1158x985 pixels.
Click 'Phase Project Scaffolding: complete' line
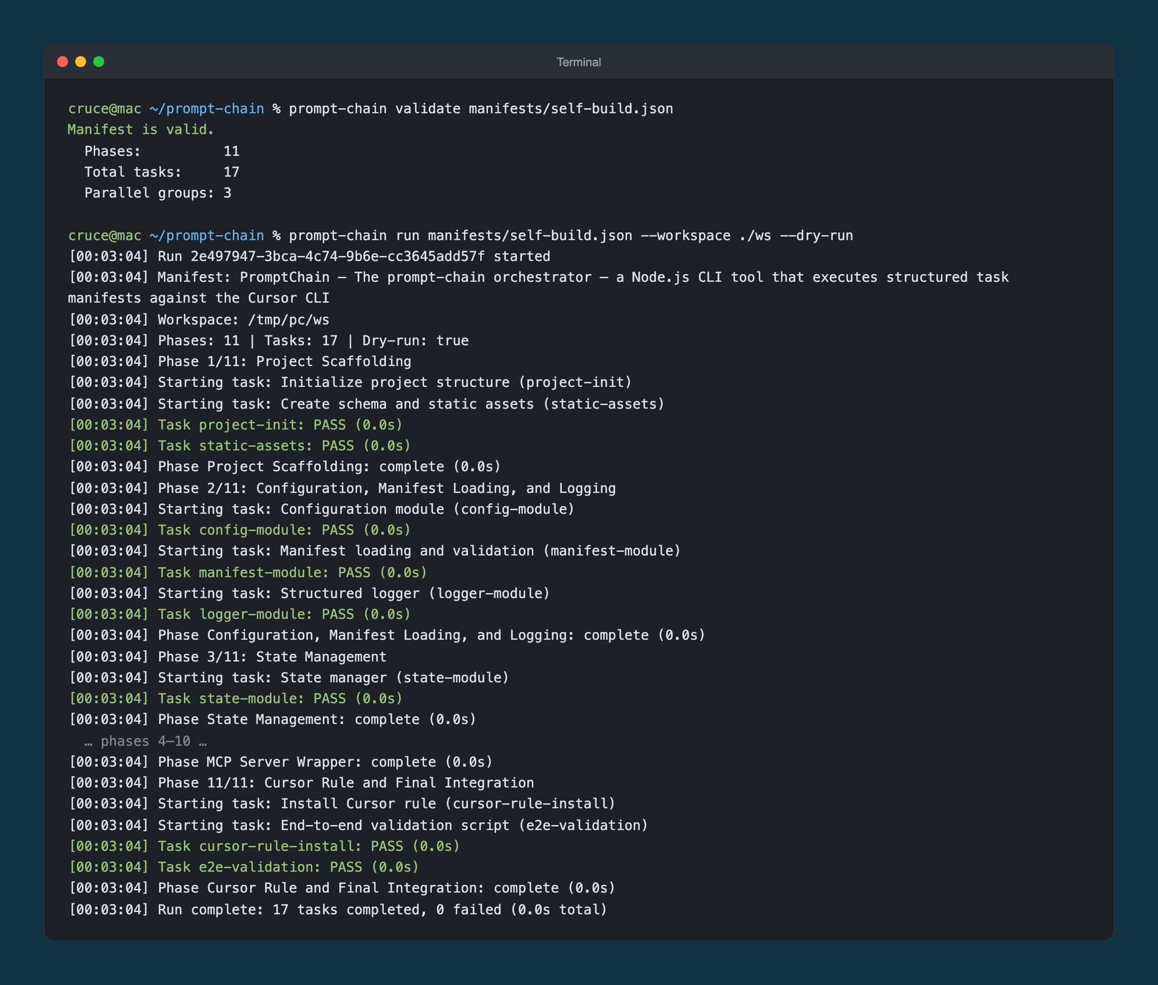[285, 467]
